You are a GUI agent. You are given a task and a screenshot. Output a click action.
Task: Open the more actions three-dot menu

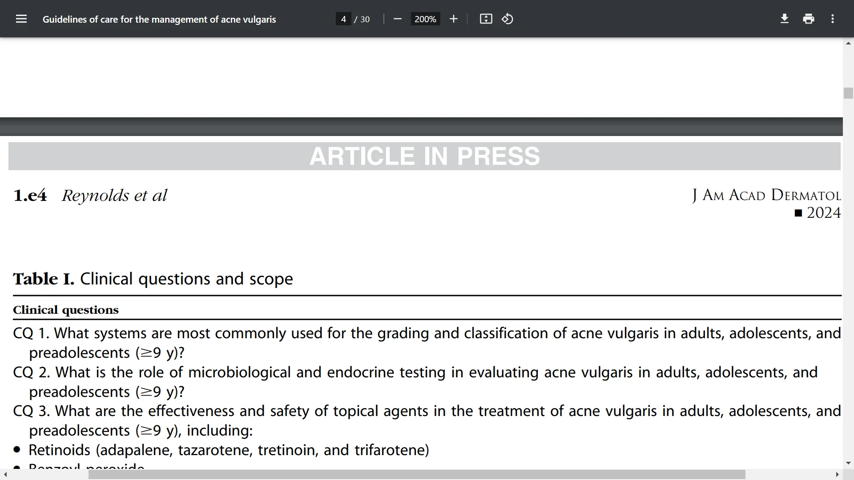pos(833,19)
